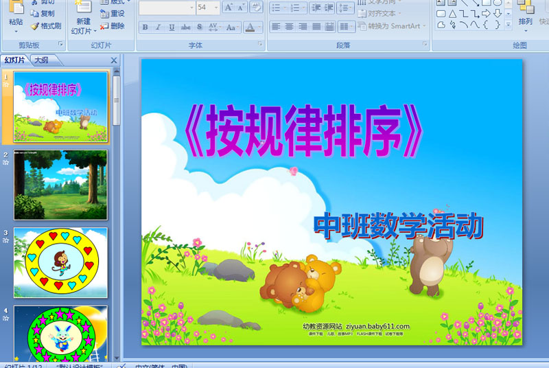Select the Cloud shape
The width and height of the screenshot is (549, 368).
441,25
